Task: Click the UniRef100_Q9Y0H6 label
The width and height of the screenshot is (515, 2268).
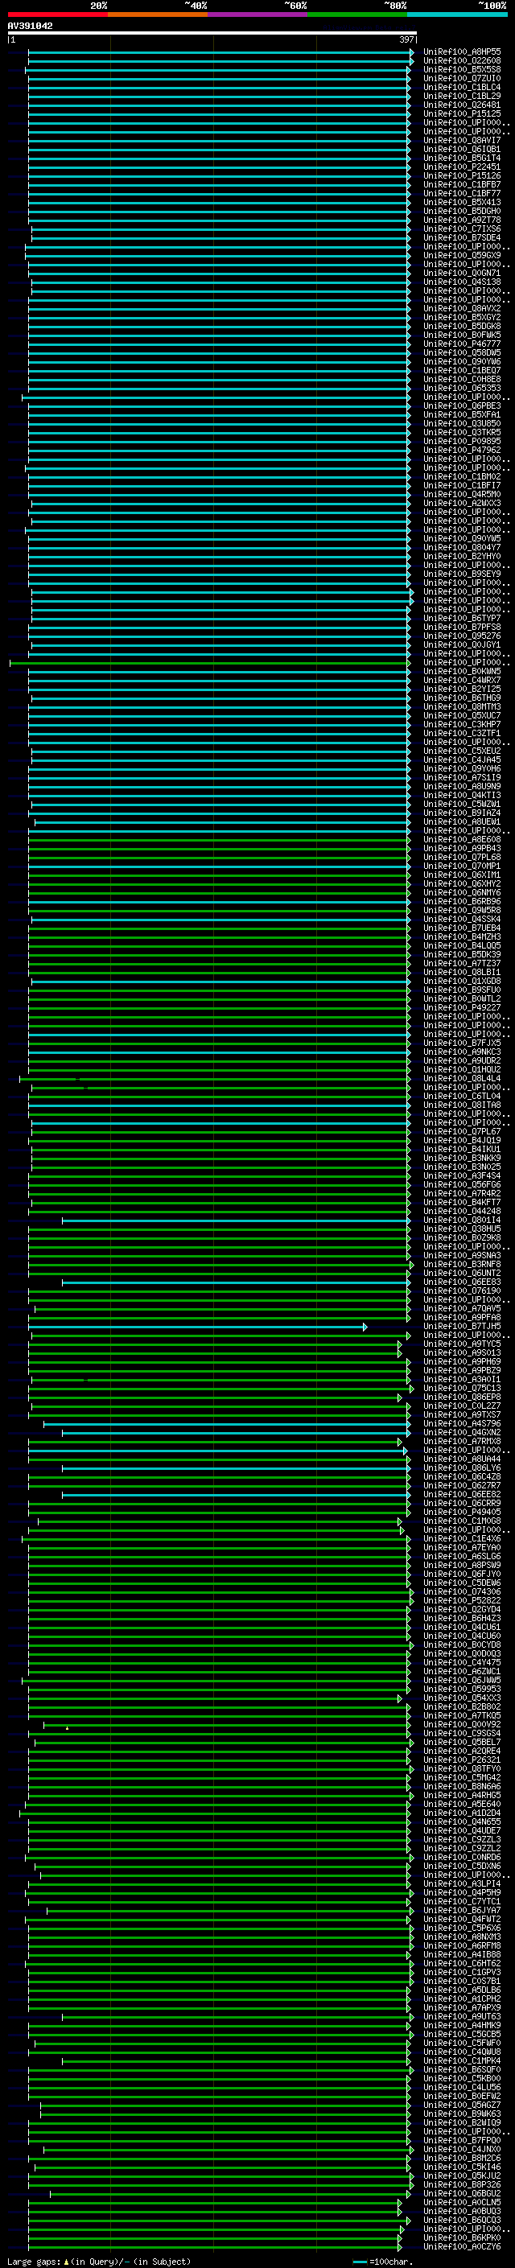Action: coord(462,768)
